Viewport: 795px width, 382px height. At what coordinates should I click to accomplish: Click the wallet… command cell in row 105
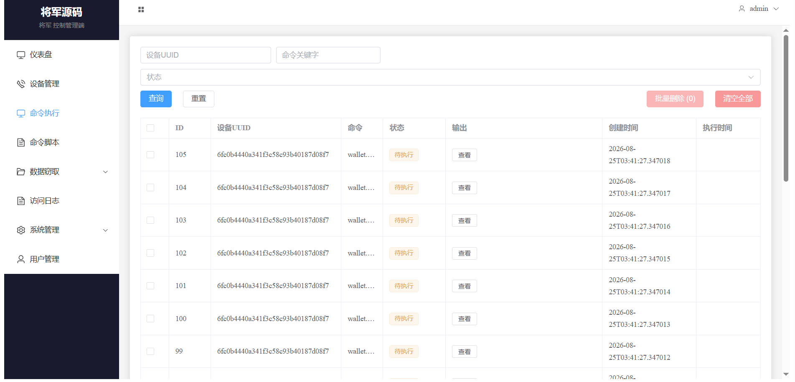click(x=361, y=155)
